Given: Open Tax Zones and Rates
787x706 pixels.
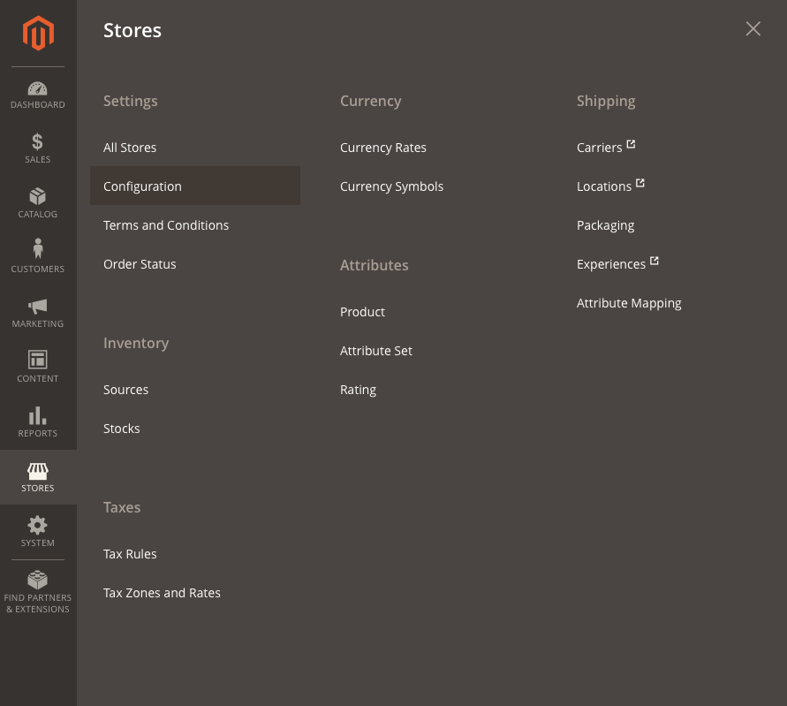Looking at the screenshot, I should (x=163, y=593).
